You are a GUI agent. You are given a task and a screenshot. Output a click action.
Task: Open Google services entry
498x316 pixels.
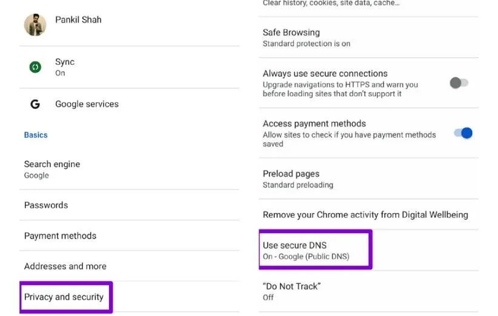(87, 104)
